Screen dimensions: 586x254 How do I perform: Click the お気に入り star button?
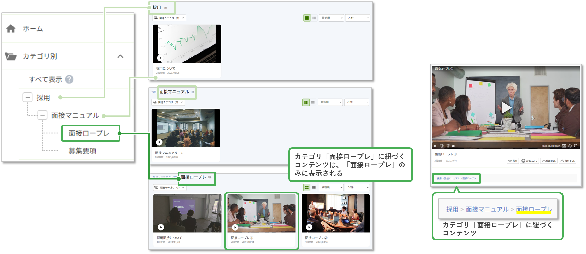pyautogui.click(x=530, y=161)
